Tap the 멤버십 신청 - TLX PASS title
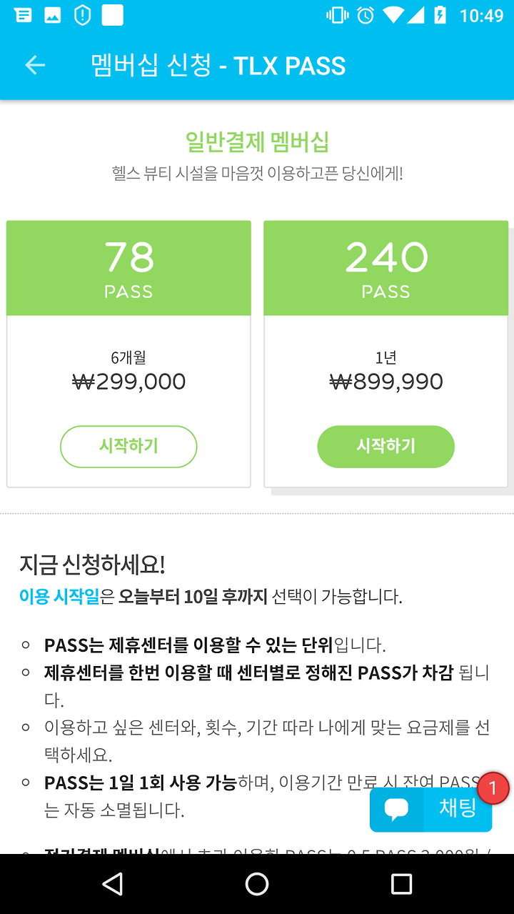The image size is (514, 914). coord(218,66)
